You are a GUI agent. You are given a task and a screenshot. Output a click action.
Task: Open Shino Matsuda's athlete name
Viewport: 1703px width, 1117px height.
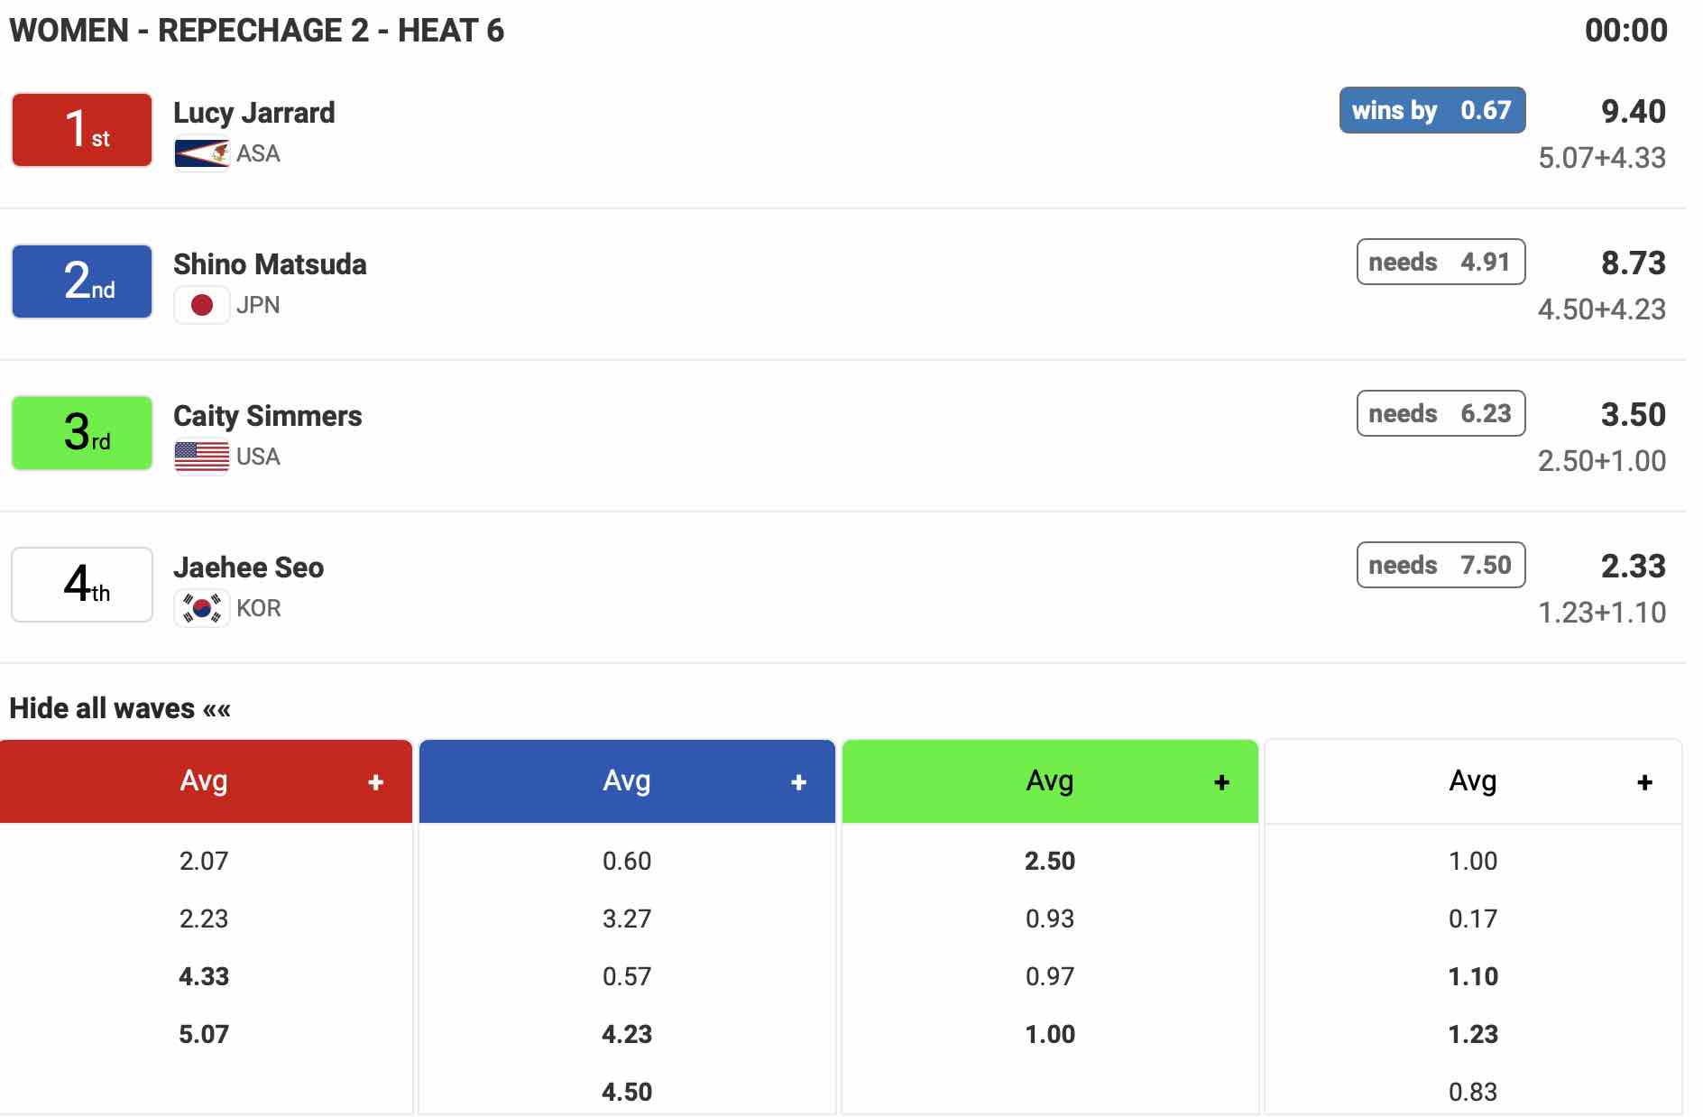(x=270, y=264)
